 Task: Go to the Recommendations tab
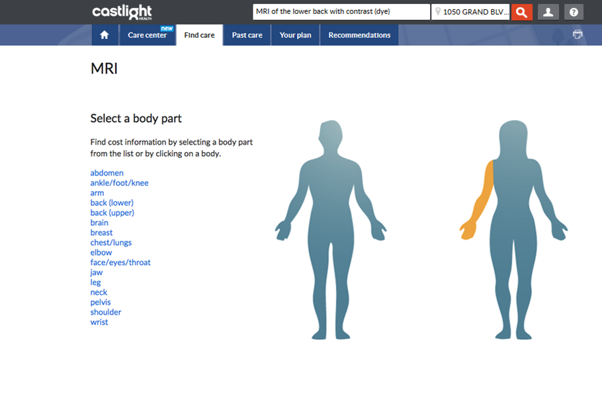(x=359, y=35)
